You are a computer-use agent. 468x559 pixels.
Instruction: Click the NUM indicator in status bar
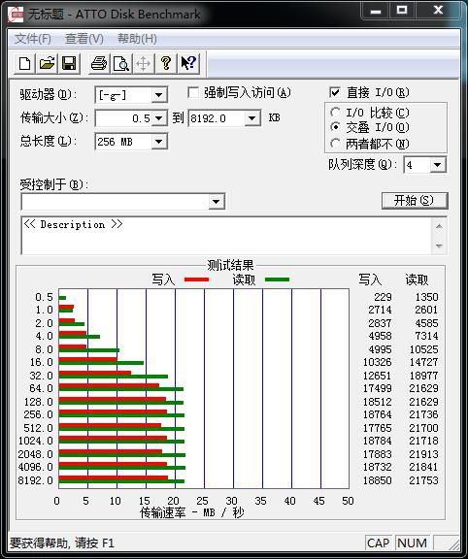[x=412, y=543]
